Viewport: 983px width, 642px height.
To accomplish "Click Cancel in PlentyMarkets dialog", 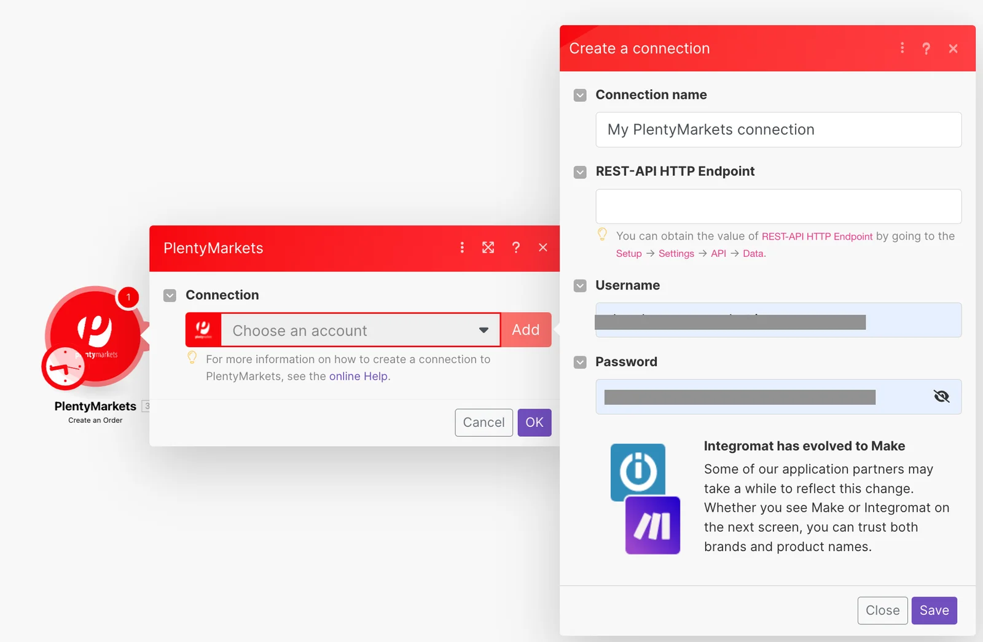I will click(x=484, y=423).
